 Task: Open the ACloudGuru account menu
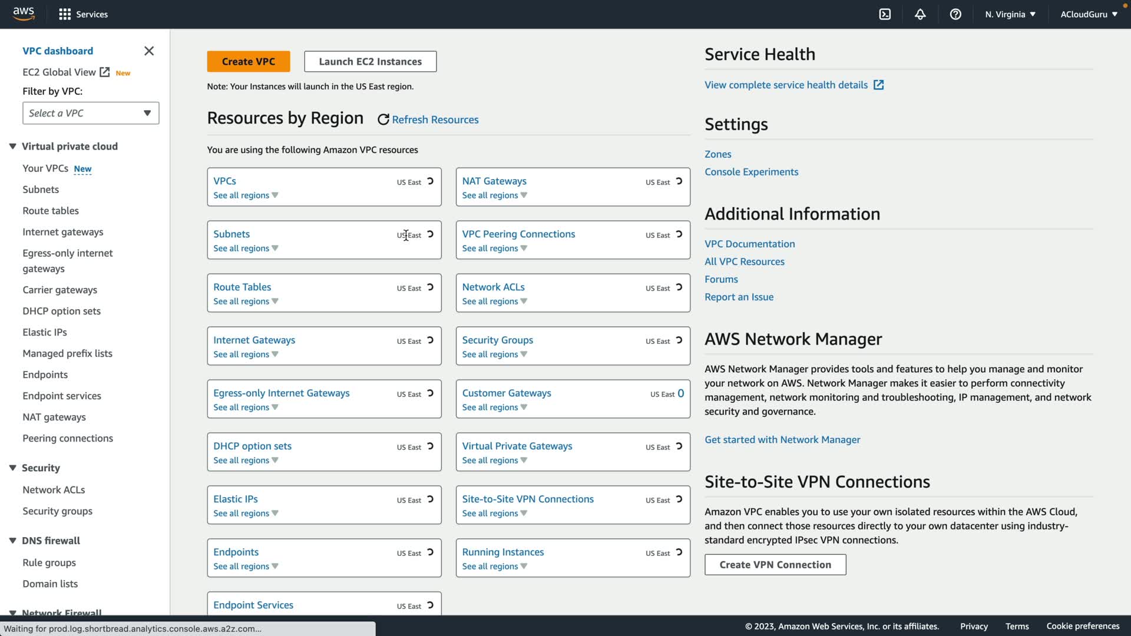click(1089, 14)
